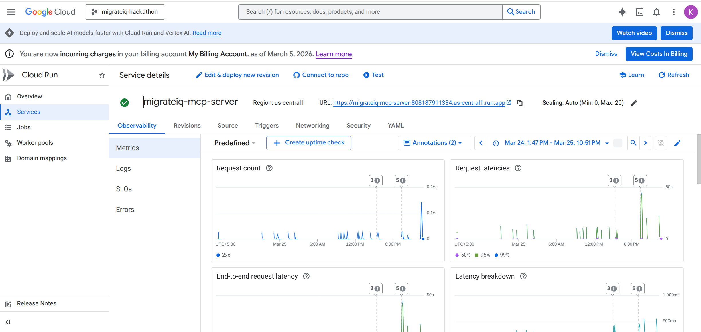
Task: Open the Logs section in Observability
Action: [x=123, y=168]
